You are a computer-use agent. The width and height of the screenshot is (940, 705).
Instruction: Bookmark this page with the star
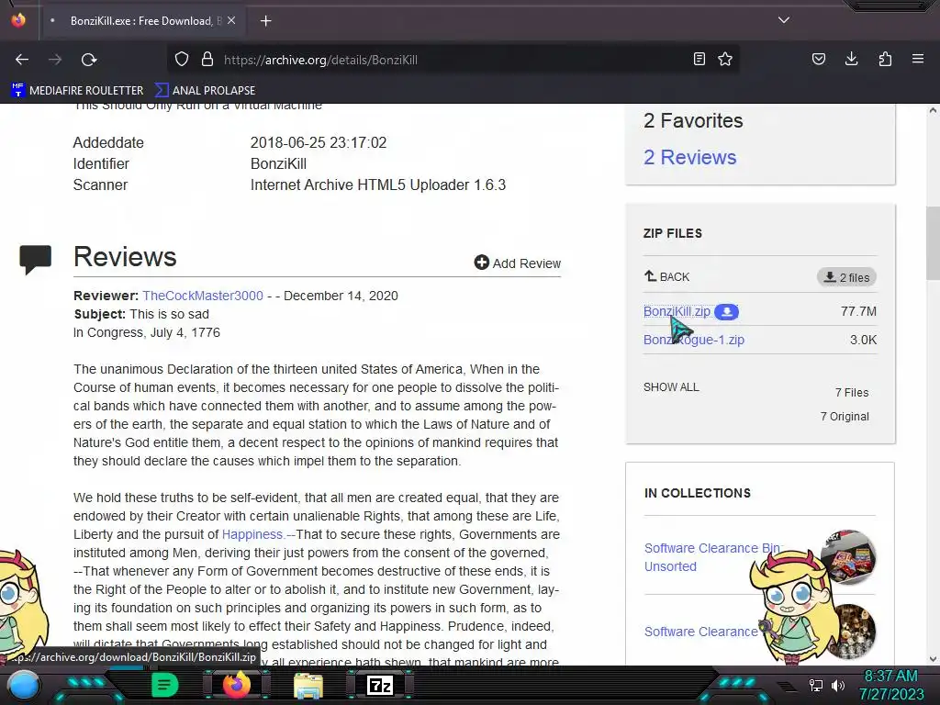725,60
